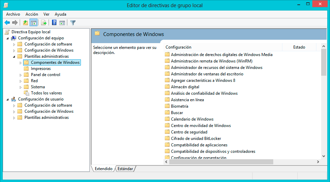This screenshot has width=330, height=182.
Task: Open Help via the question mark icon
Action: pos(54,22)
